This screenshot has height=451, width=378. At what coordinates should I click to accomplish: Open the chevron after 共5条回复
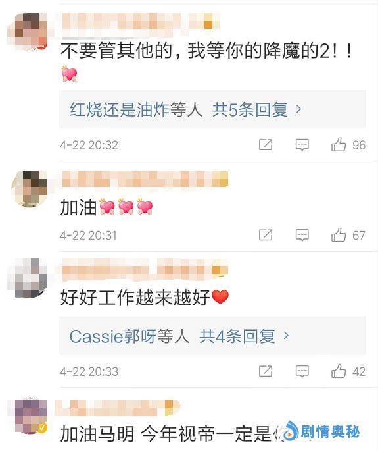click(298, 109)
